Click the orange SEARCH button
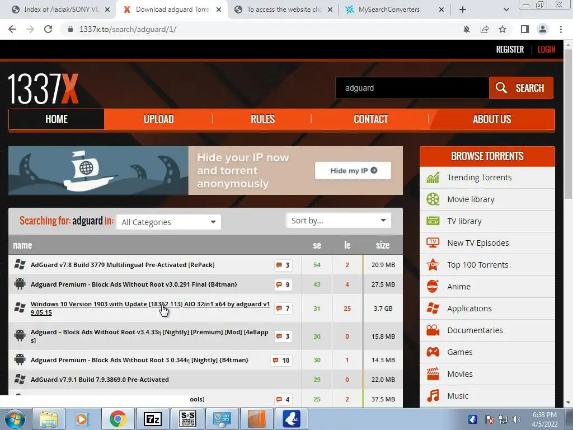The height and width of the screenshot is (430, 573). (x=521, y=88)
